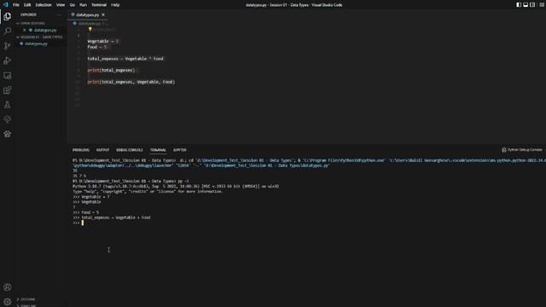Close the datatypes.py editor tab
The image size is (546, 307).
pos(103,14)
